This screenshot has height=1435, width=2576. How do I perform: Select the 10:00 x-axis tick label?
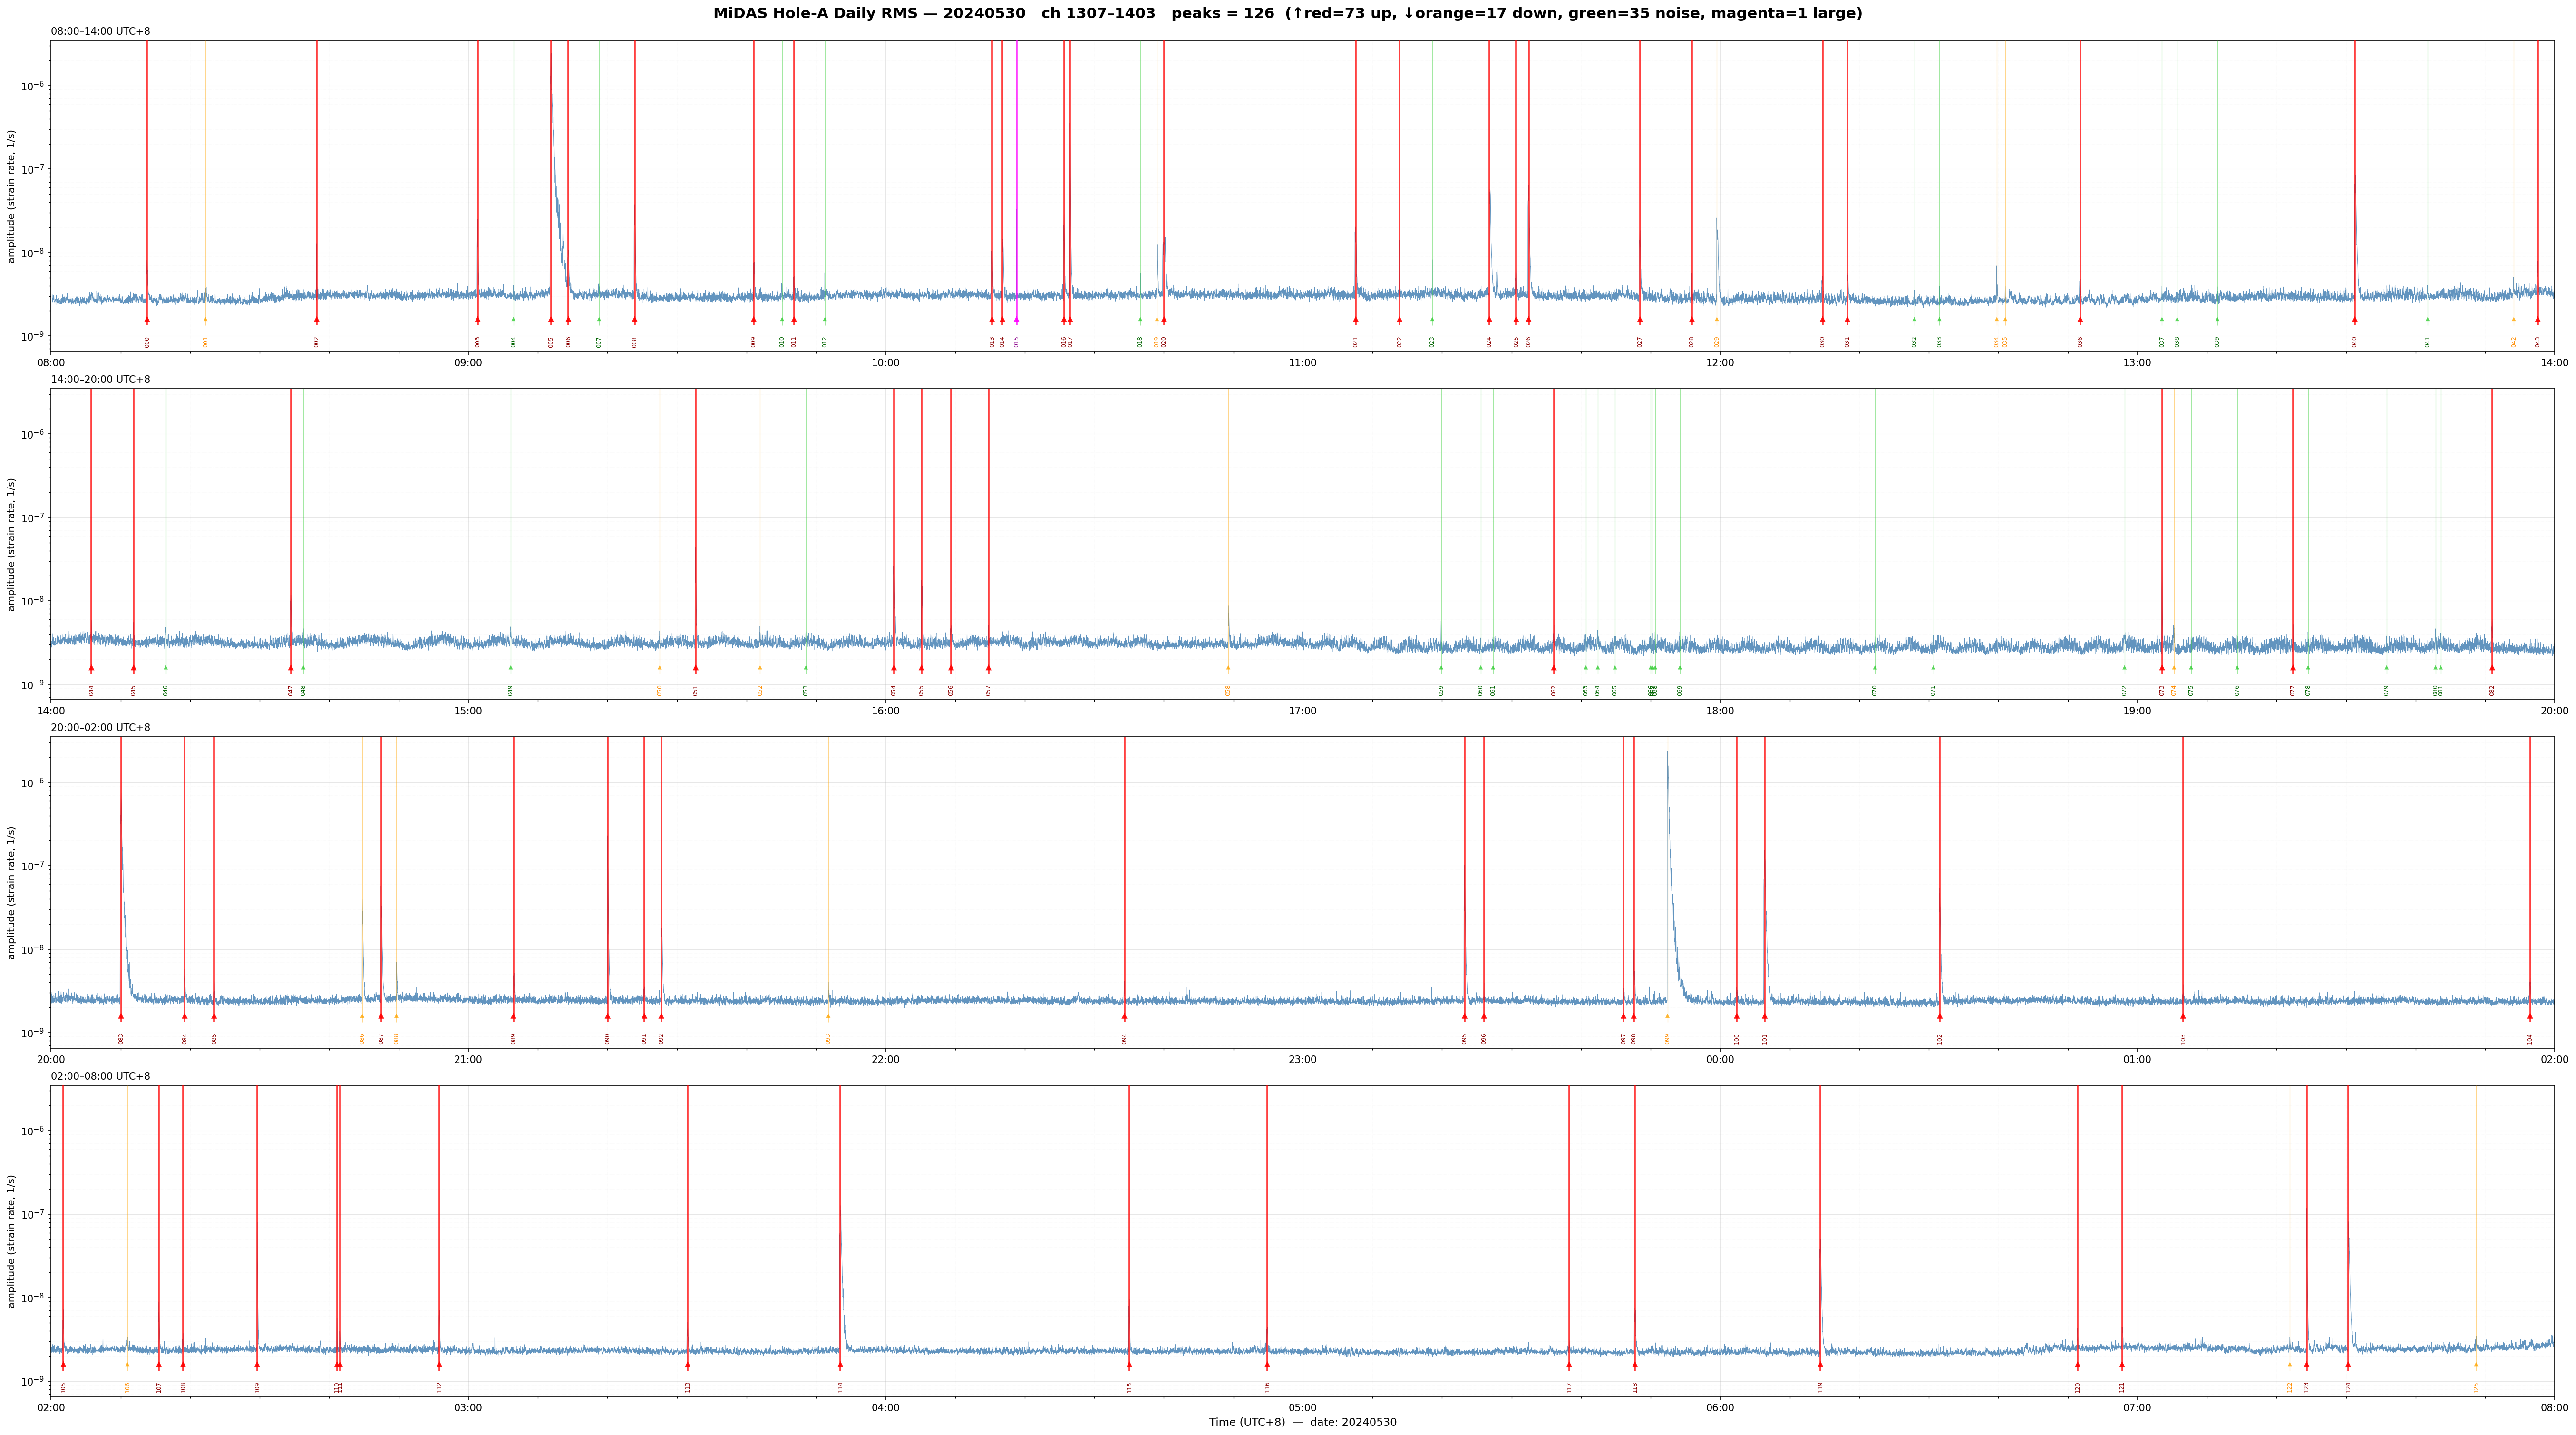coord(885,363)
